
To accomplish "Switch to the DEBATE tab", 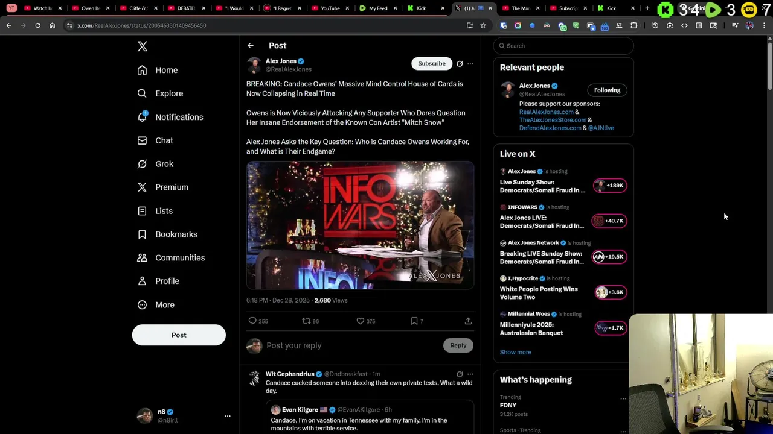I will pos(185,8).
